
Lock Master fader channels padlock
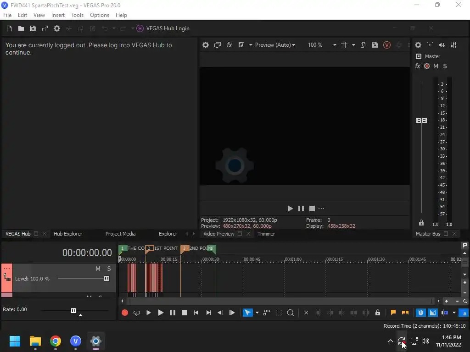[421, 223]
